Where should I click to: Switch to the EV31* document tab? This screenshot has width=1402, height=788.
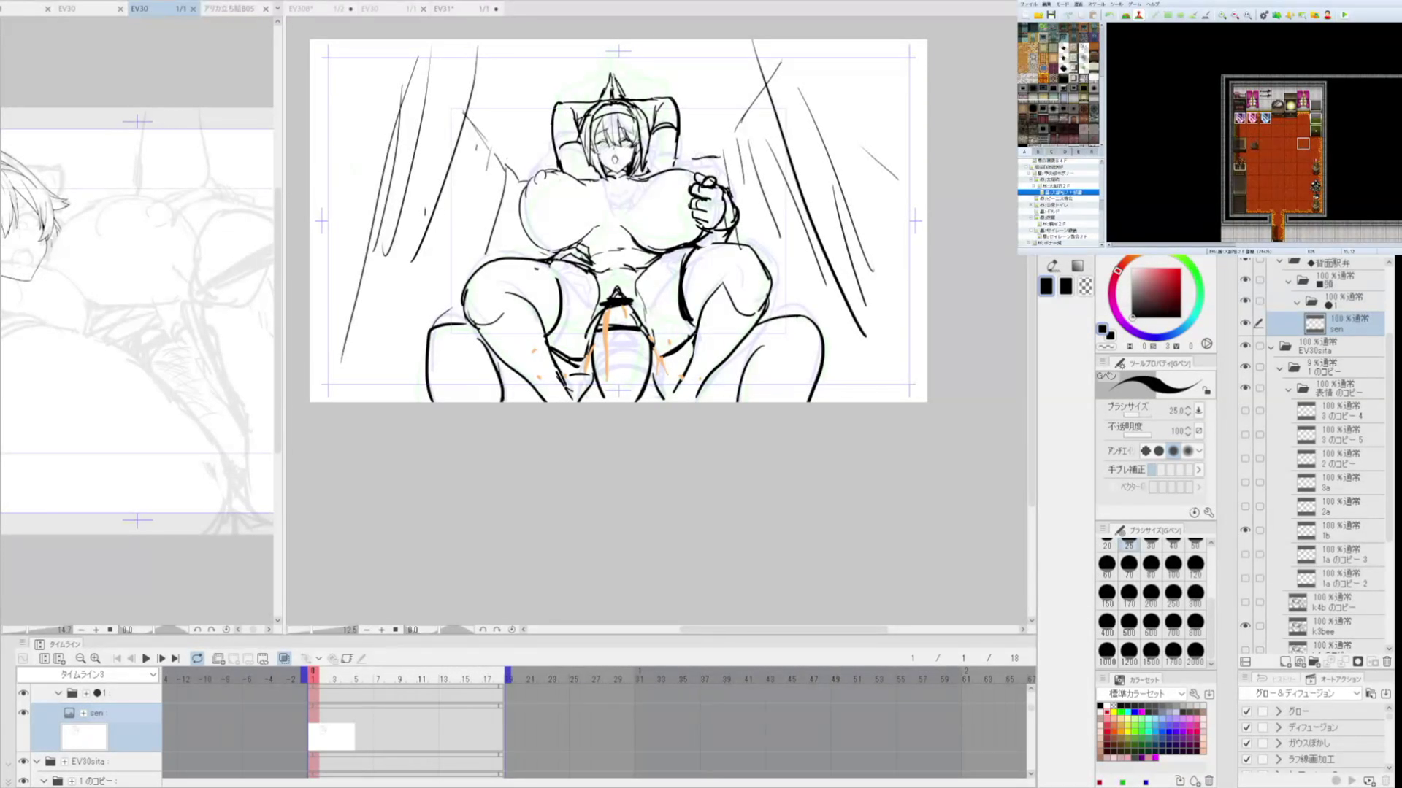[443, 9]
